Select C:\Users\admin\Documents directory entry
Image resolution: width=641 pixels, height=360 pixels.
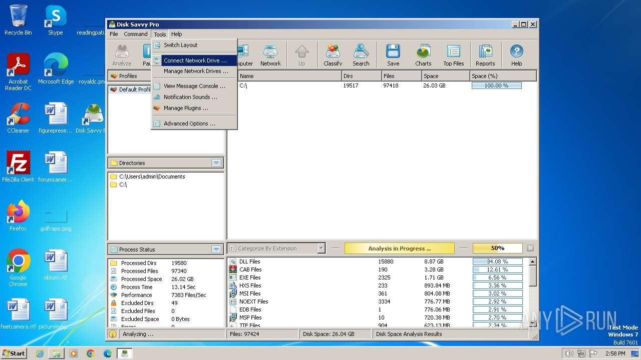click(x=152, y=176)
